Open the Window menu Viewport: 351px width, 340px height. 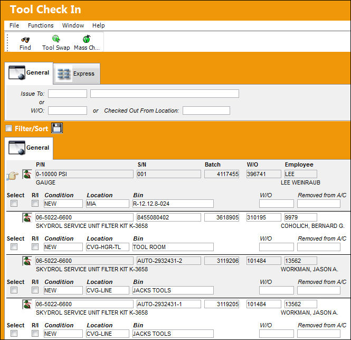(x=73, y=25)
